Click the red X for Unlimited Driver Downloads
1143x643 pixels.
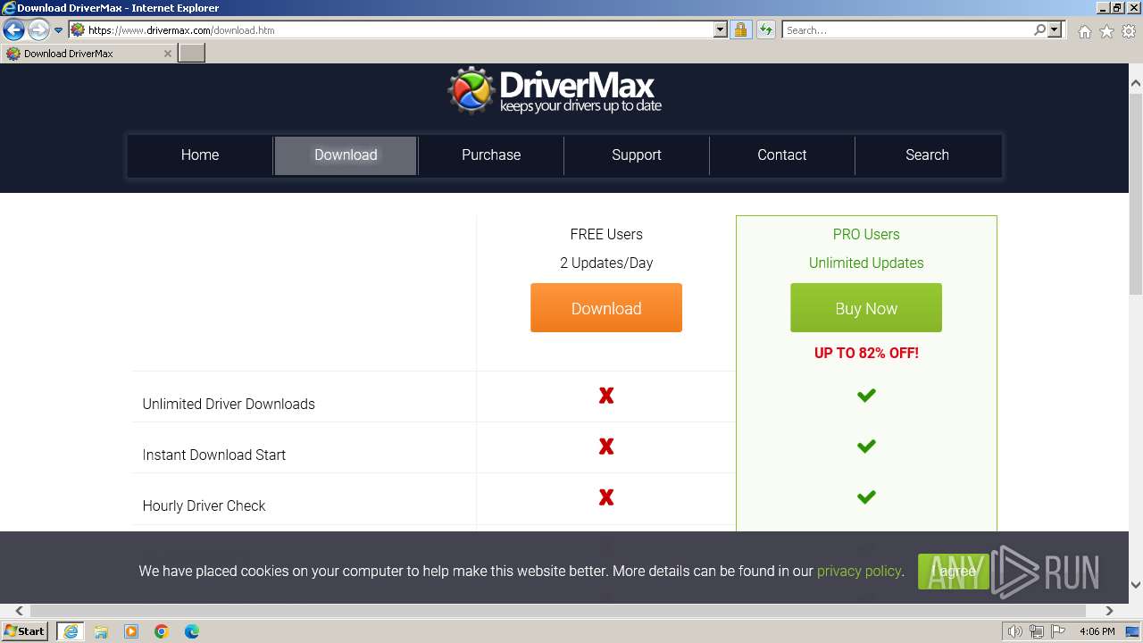pos(606,395)
